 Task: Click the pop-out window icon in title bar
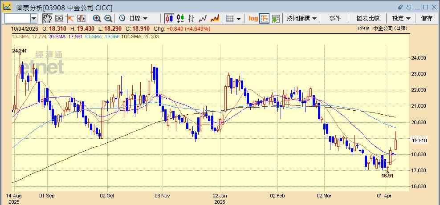tap(409, 7)
